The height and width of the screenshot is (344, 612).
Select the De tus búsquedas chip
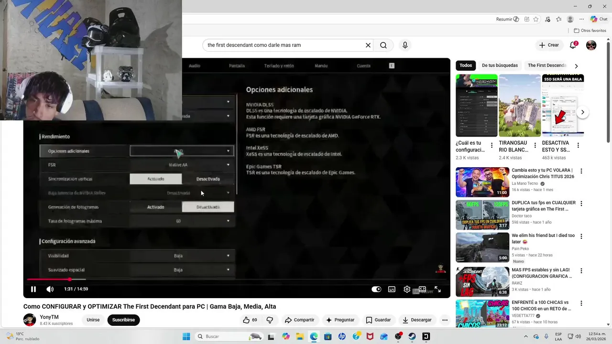tap(500, 65)
